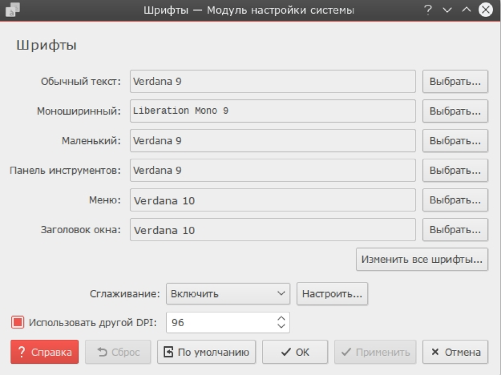Click the Liberation Mono 9 font field
Viewport: 501px width, 375px height.
[273, 111]
